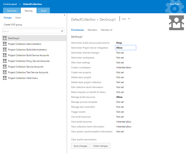Click the Project Collection Build Administrators icon
186x153 pixels.
pos(5,50)
